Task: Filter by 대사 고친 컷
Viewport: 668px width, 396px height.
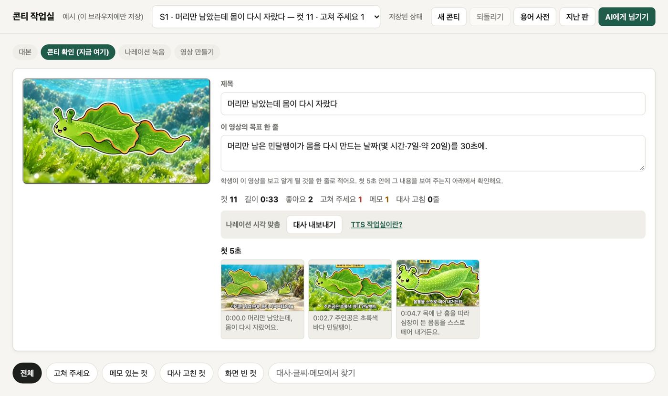Action: pyautogui.click(x=187, y=373)
